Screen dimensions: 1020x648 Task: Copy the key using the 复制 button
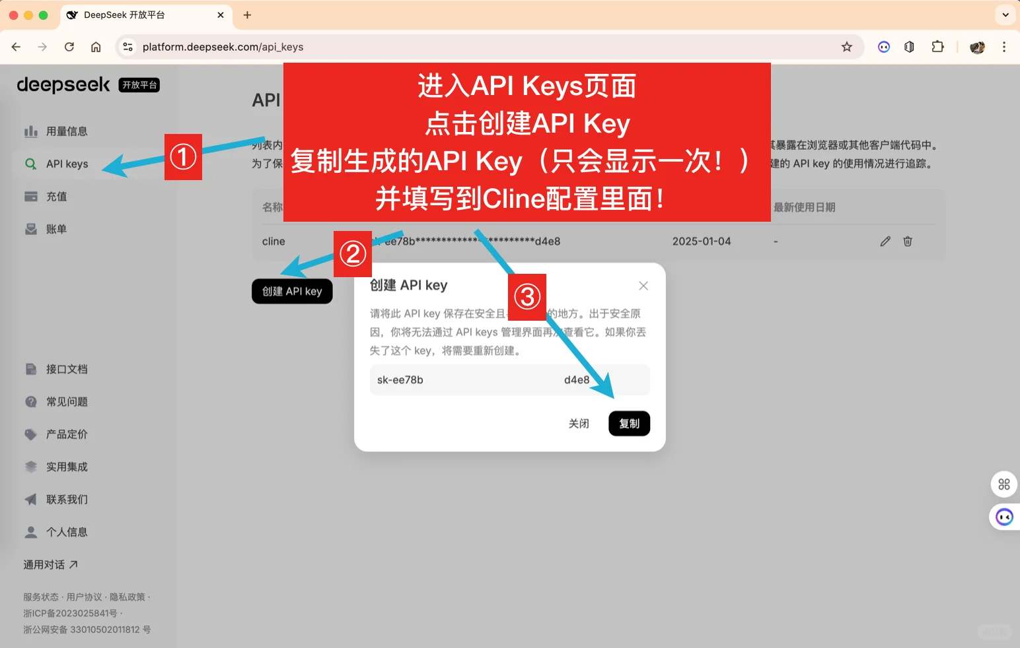click(x=628, y=424)
